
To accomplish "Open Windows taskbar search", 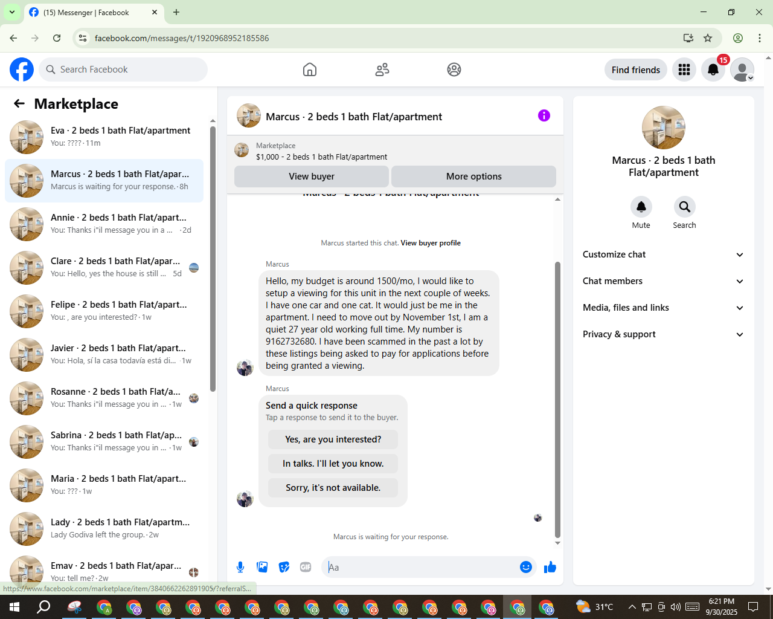I will pyautogui.click(x=43, y=607).
